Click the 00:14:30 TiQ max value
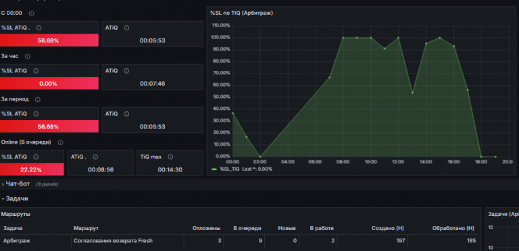This screenshot has height=251, width=519. [170, 170]
